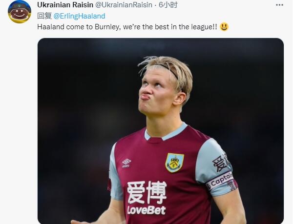
Task: Click the LoveBet sponsor logo on the shirt
Action: pos(146,210)
